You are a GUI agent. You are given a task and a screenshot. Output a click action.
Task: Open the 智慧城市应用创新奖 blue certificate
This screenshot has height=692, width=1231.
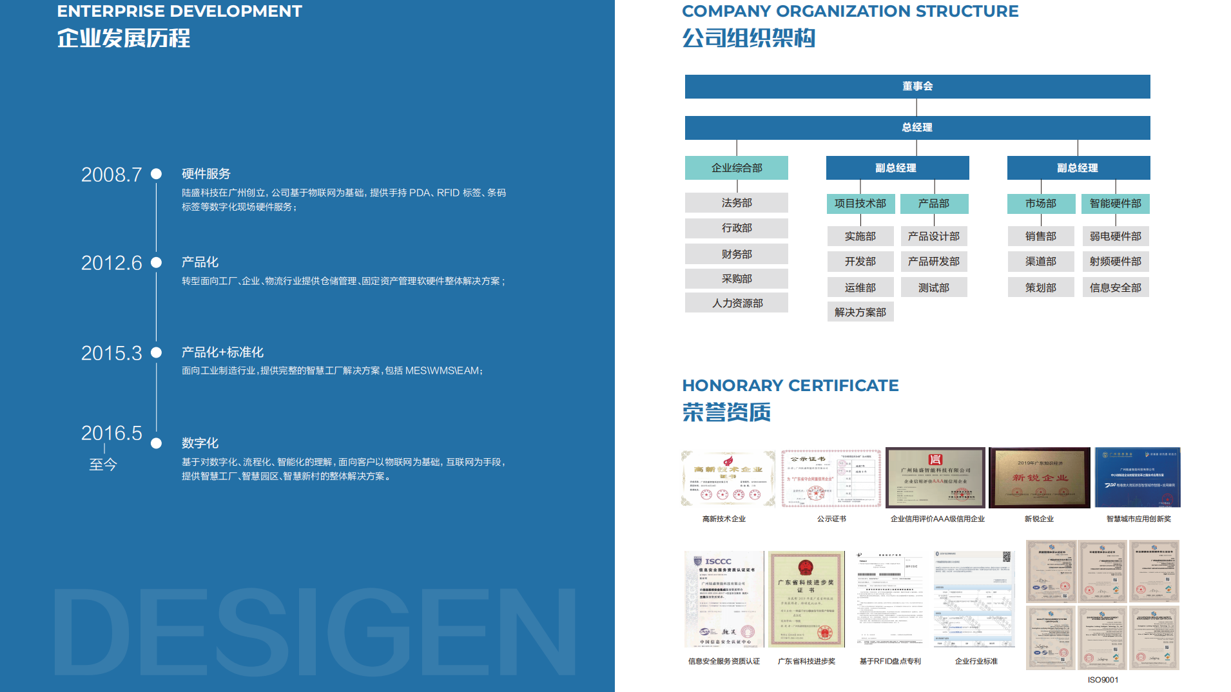1138,477
